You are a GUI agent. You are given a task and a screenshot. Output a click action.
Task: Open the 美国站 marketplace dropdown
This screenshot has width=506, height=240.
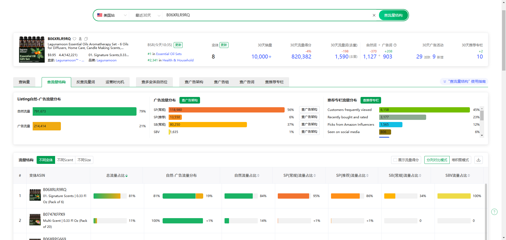coord(112,15)
